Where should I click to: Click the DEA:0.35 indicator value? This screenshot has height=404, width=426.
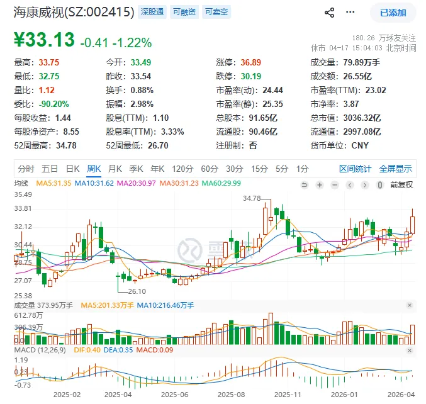click(x=118, y=350)
